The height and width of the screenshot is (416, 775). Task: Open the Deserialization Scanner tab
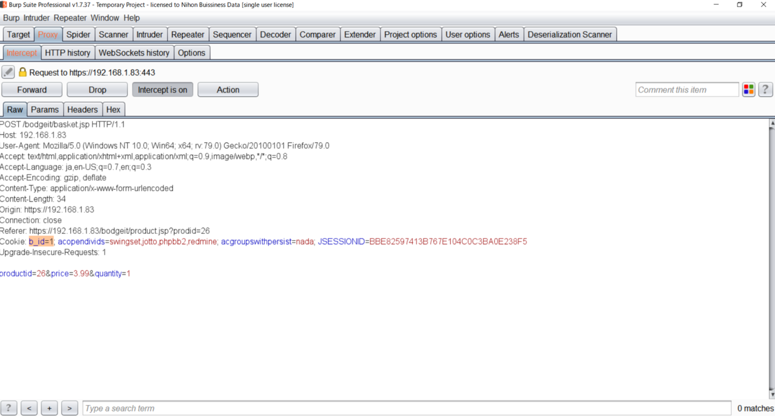pyautogui.click(x=570, y=34)
